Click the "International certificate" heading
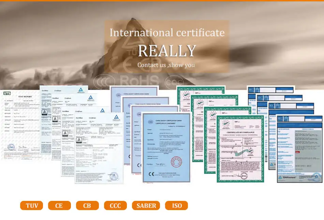The image size is (324, 220). click(x=167, y=33)
